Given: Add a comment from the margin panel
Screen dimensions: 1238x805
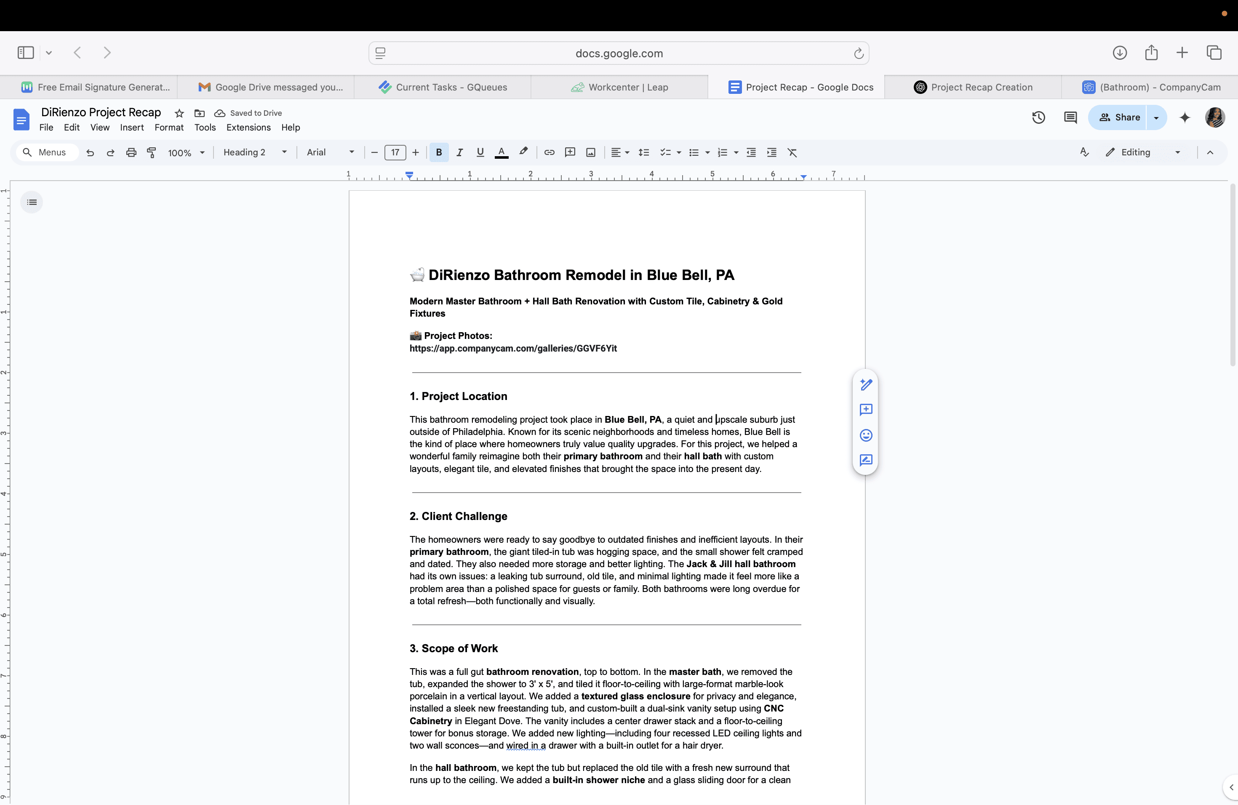Looking at the screenshot, I should 866,410.
